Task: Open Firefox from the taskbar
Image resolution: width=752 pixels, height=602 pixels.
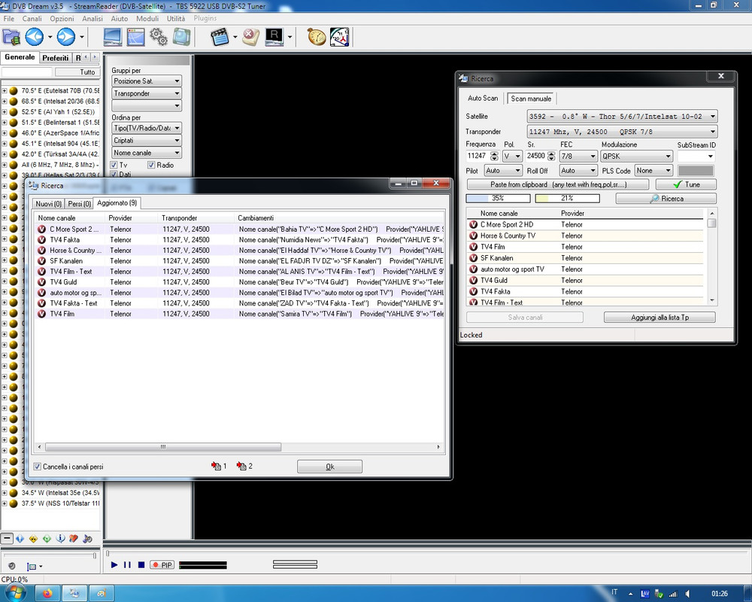Action: [47, 594]
